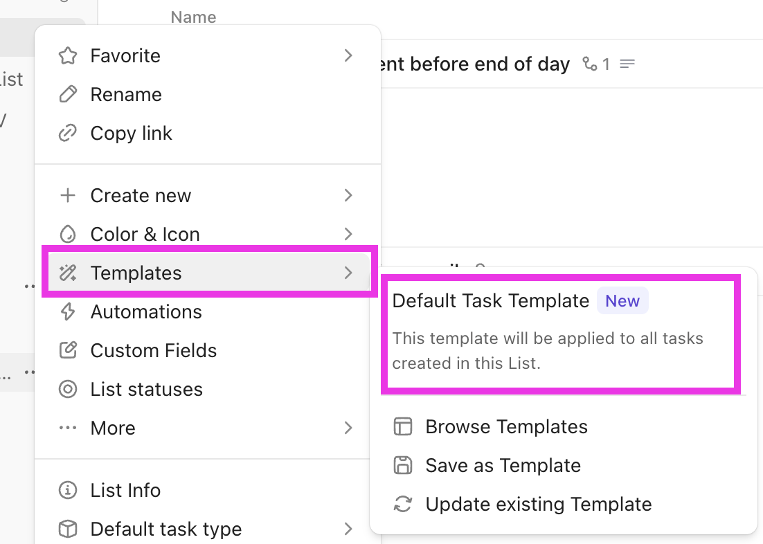This screenshot has width=763, height=544.
Task: Click the New badge label
Action: tap(622, 301)
